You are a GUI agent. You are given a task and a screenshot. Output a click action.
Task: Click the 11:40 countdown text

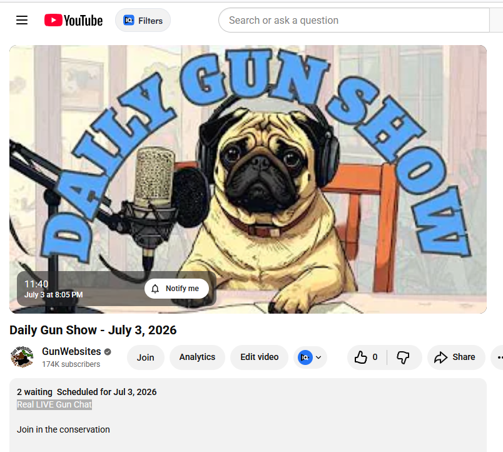pos(36,284)
